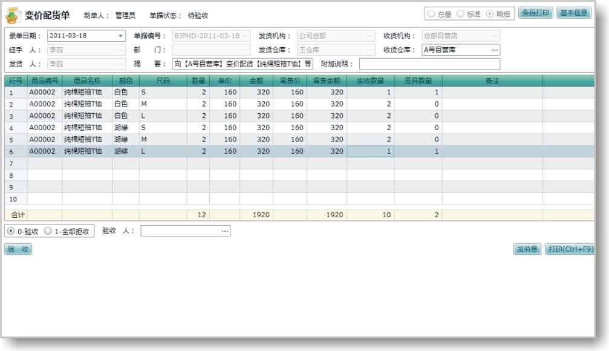Click the 附加说明 input field
The image size is (609, 351).
pyautogui.click(x=429, y=64)
